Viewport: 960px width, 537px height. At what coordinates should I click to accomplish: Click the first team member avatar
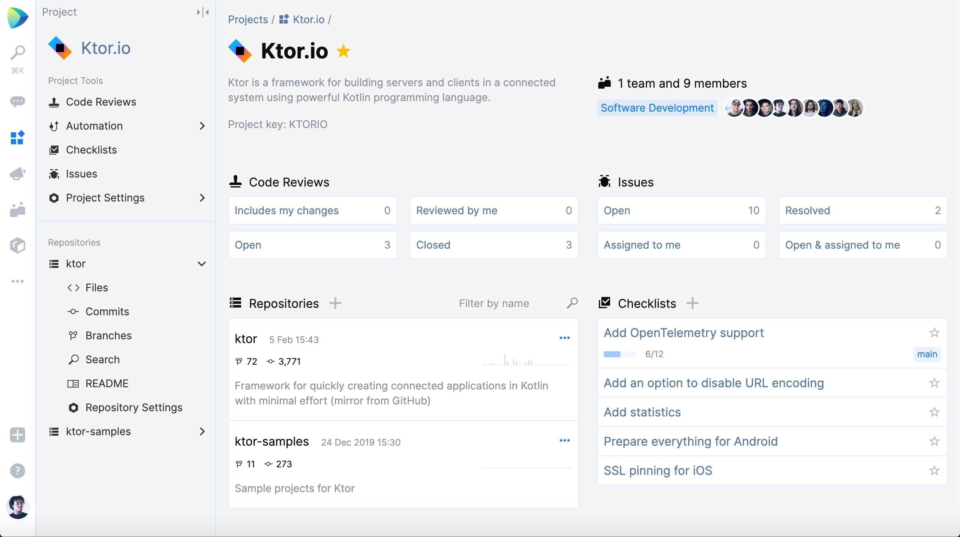click(x=734, y=108)
